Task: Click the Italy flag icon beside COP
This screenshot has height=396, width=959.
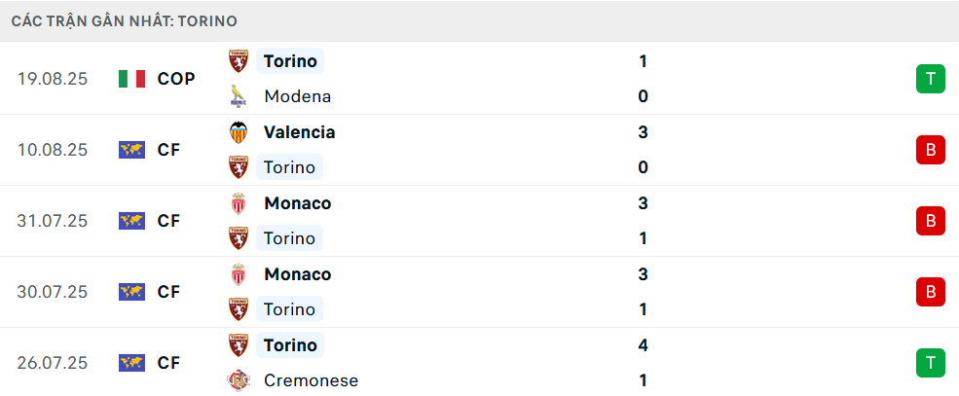Action: (131, 79)
